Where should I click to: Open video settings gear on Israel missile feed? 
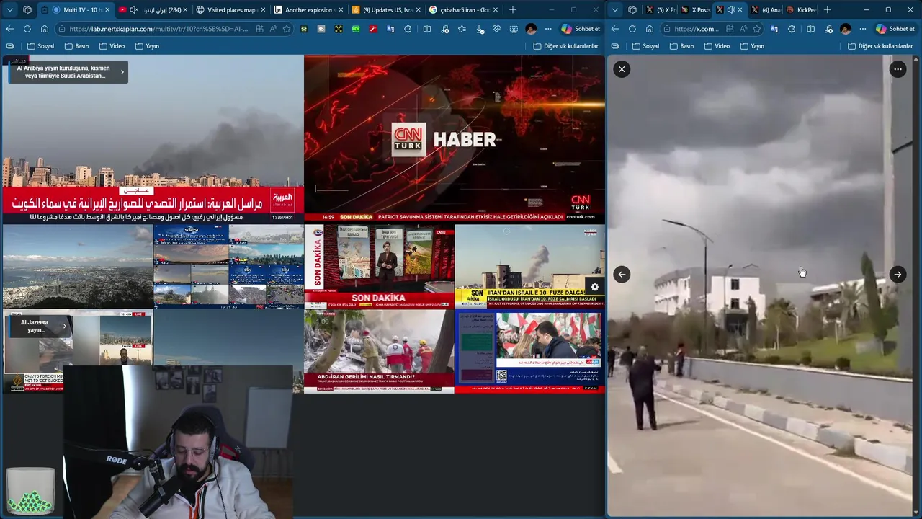594,287
